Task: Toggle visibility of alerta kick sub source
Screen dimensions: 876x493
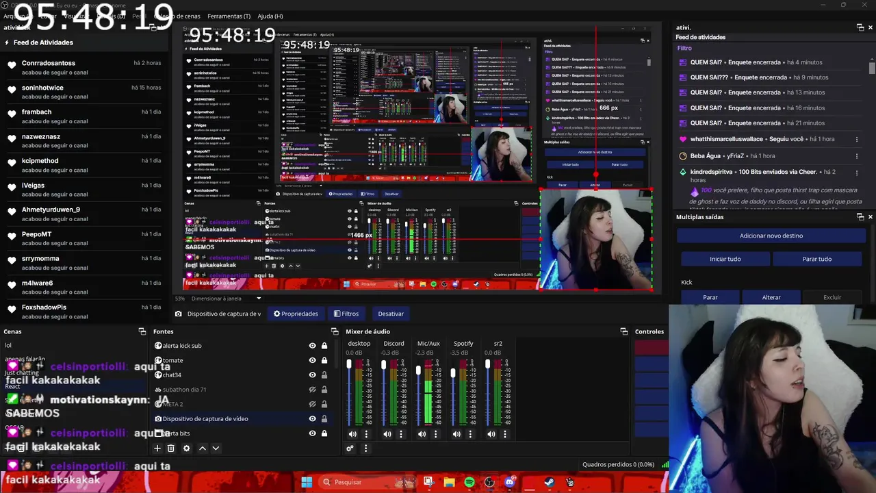Action: (312, 346)
